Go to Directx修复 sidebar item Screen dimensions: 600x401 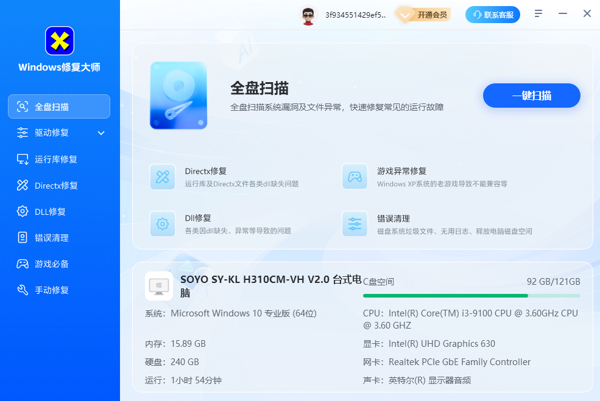(x=56, y=186)
